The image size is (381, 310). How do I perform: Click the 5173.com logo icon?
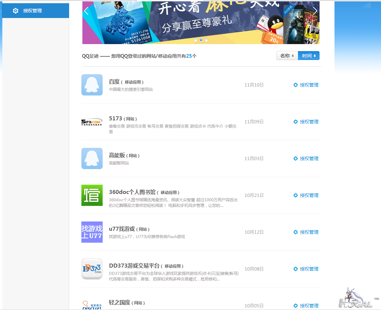point(92,122)
